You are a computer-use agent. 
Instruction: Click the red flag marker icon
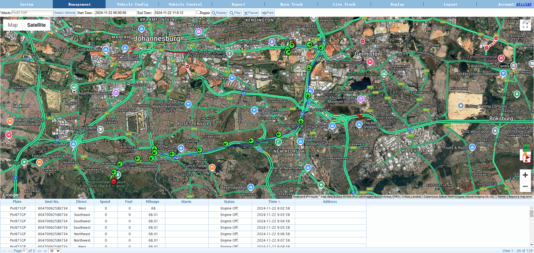[x=527, y=158]
